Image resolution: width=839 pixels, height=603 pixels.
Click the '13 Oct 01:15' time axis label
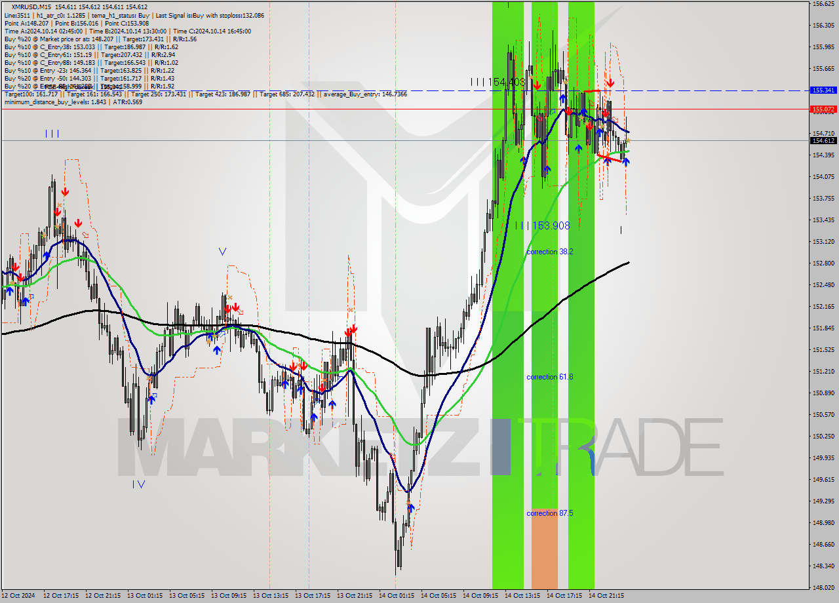pyautogui.click(x=145, y=596)
